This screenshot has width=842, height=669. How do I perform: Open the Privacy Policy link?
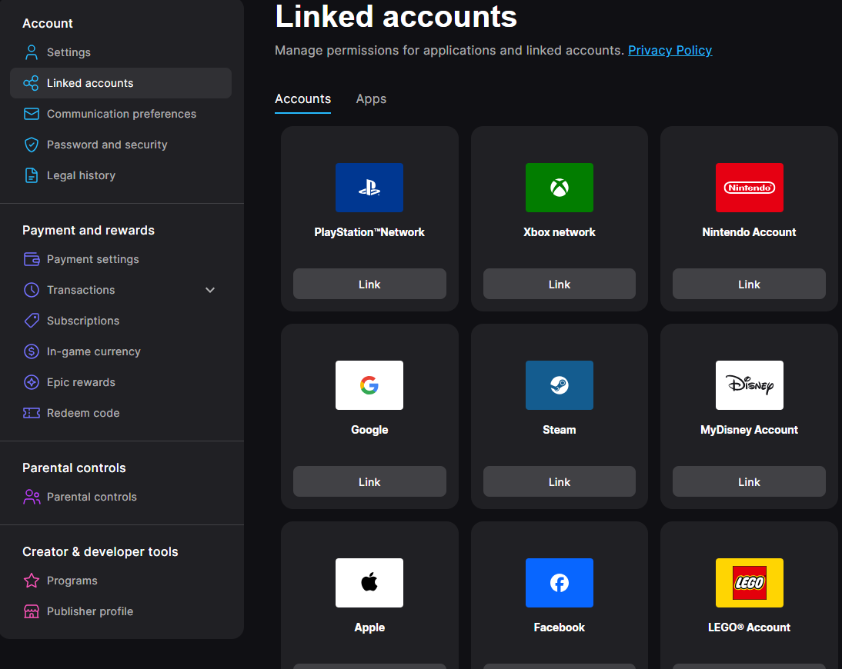670,51
